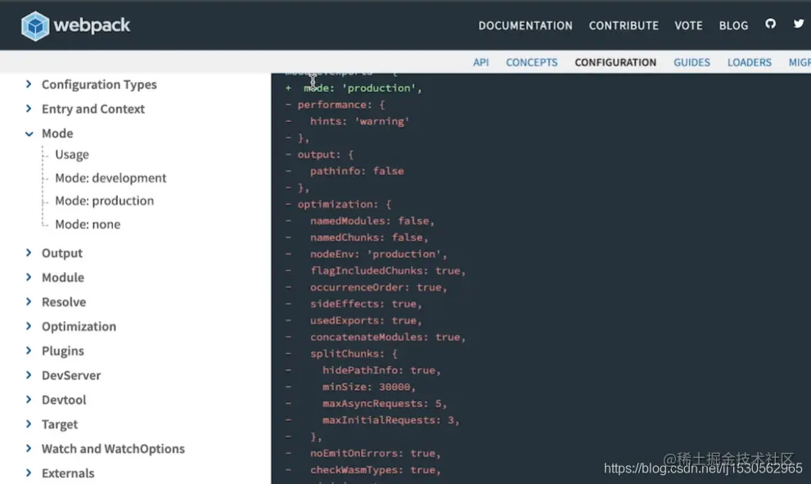This screenshot has height=484, width=811.
Task: Click the "occurrenceOrder: true" code line
Action: (x=378, y=287)
